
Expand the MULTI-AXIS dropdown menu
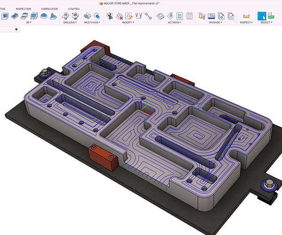[92, 22]
